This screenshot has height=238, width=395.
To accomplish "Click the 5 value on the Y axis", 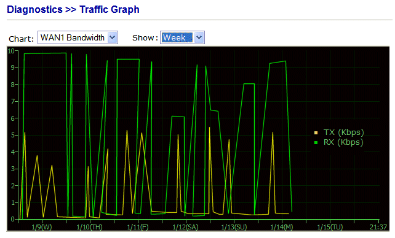I will coord(12,136).
